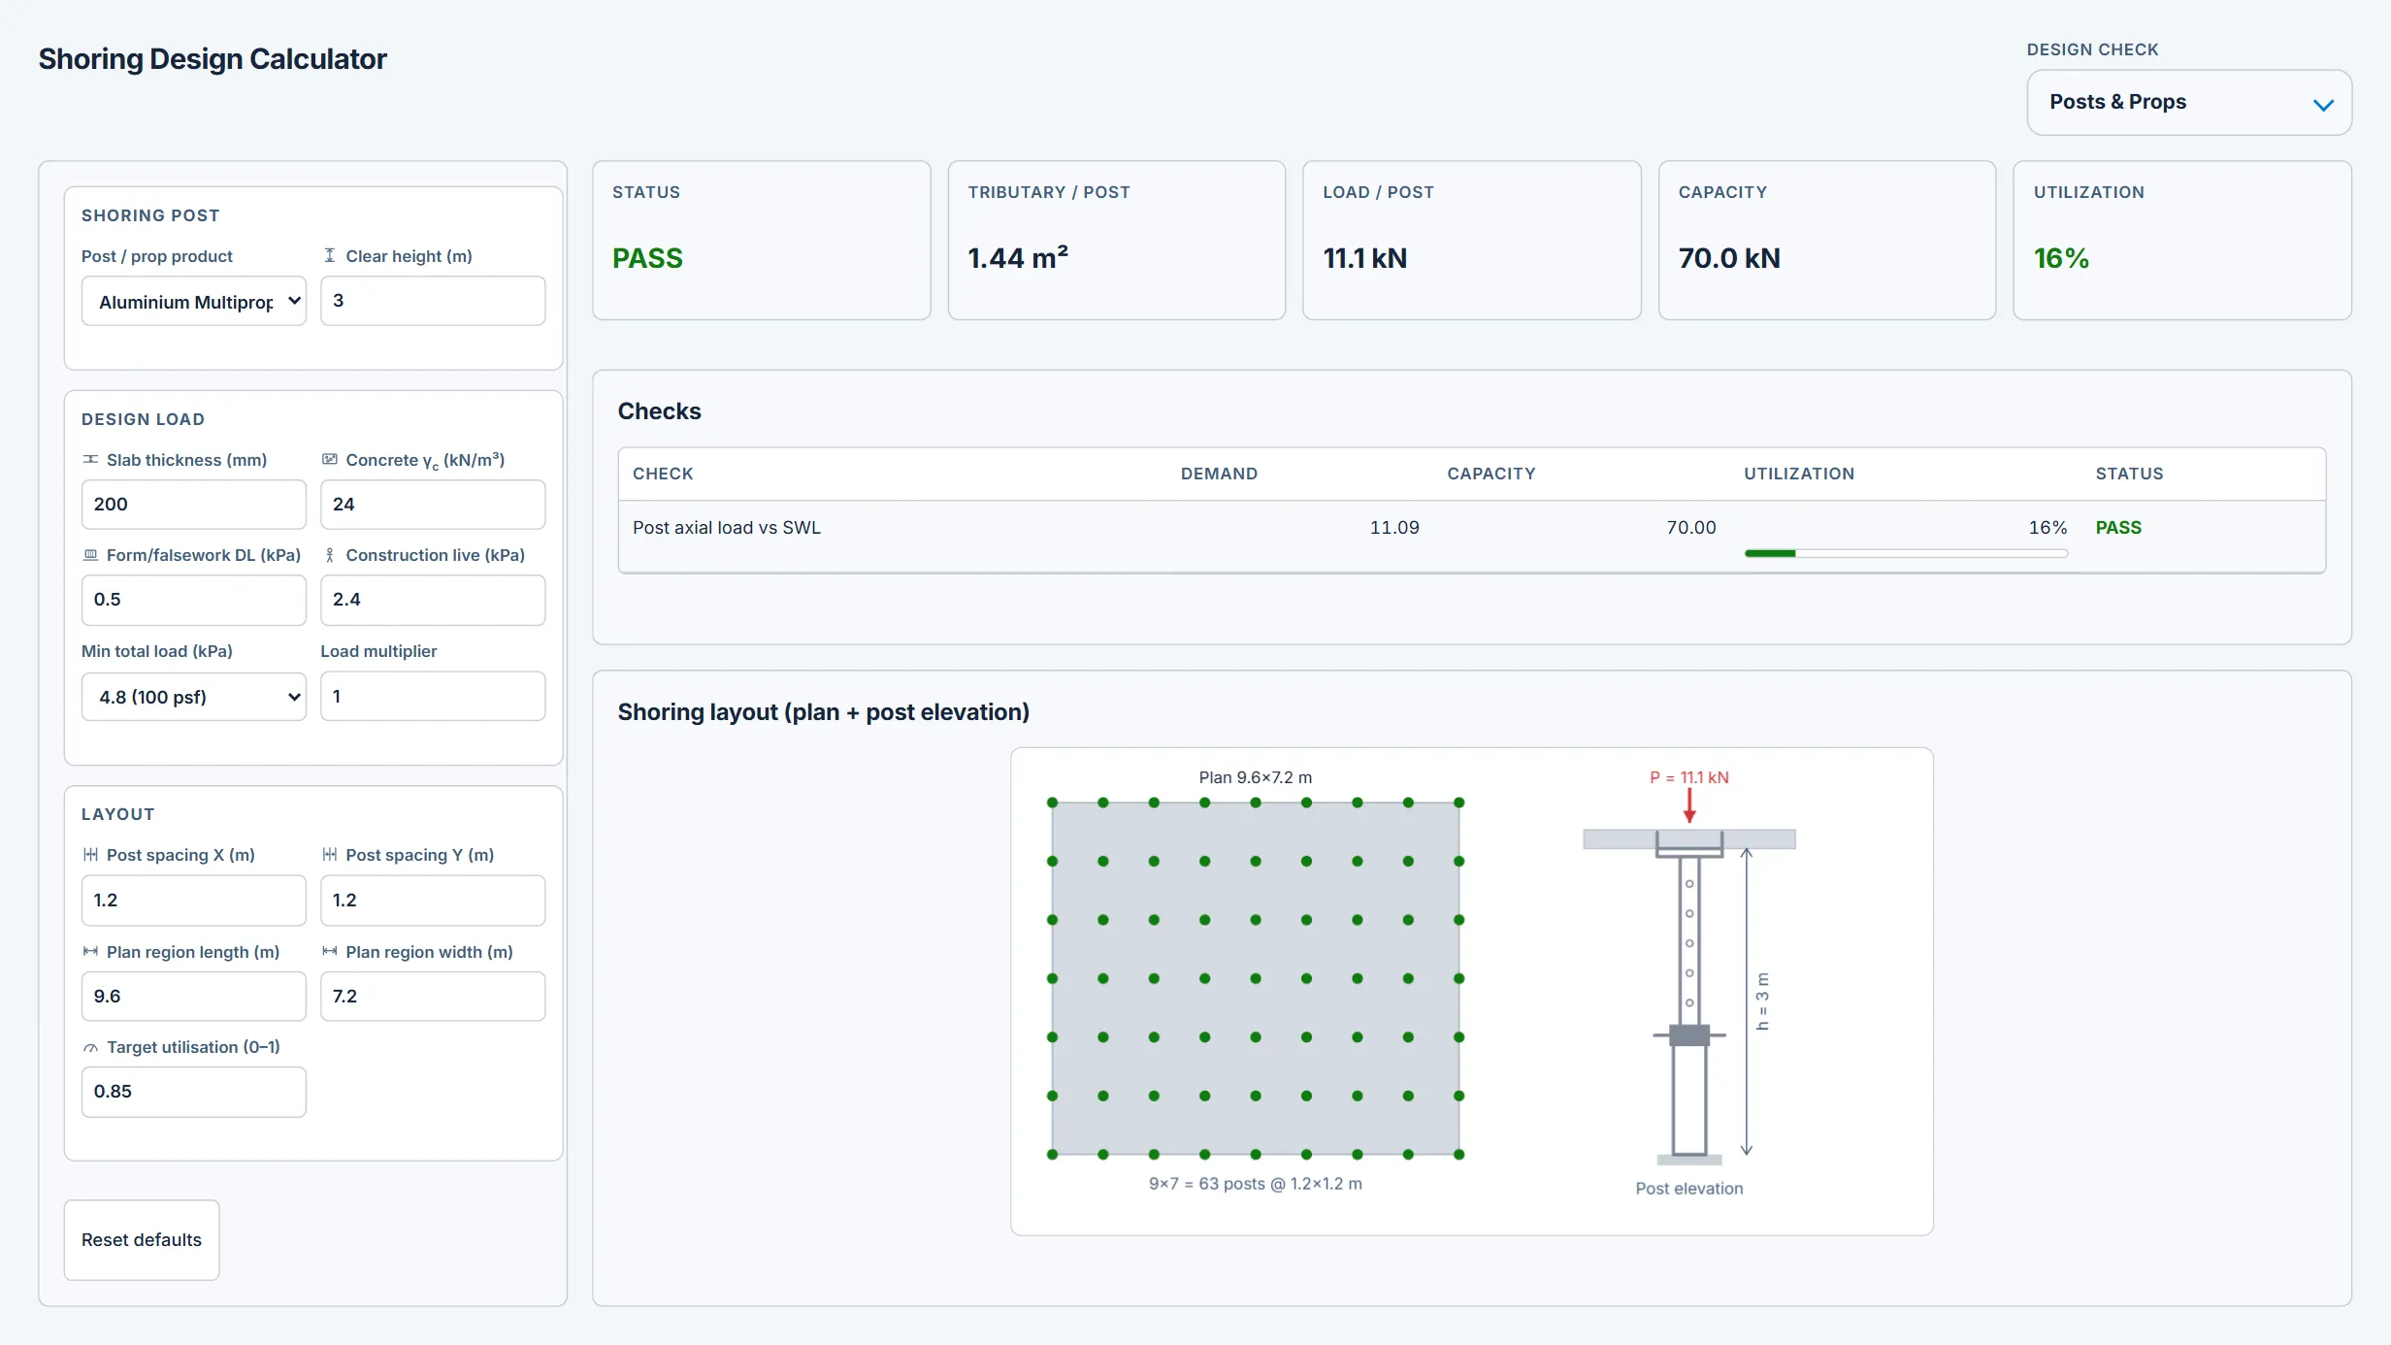
Task: Click the Plan region length icon
Action: pyautogui.click(x=90, y=951)
